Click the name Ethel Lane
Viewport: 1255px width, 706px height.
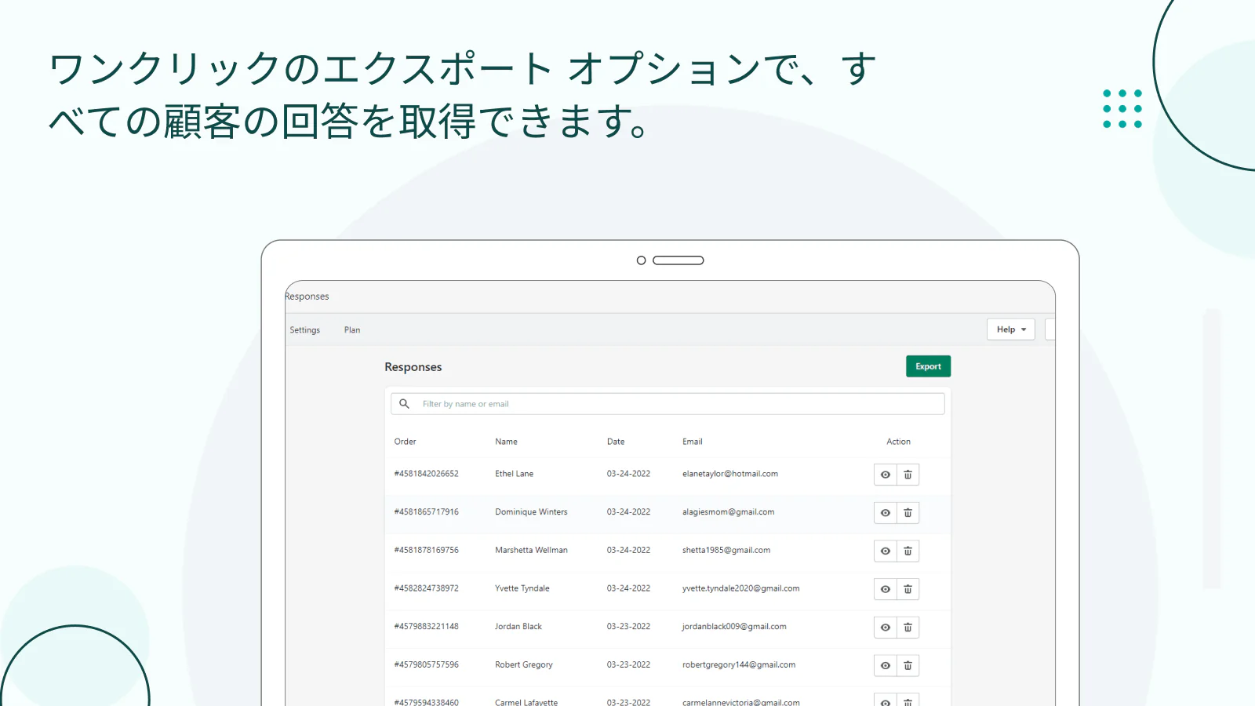click(514, 474)
